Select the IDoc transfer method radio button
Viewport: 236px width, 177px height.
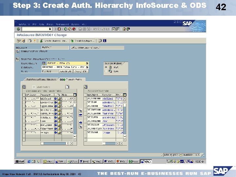[x=106, y=71]
